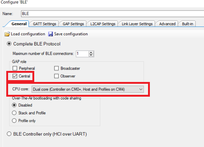Open the Link Layer Settings tab
The image size is (204, 147).
click(x=137, y=24)
